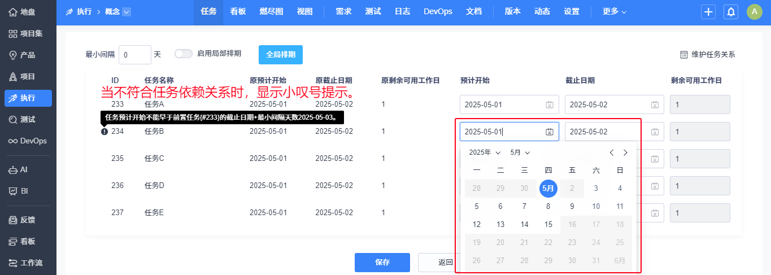Open the 燃尽图 tab
771x275 pixels.
[x=271, y=12]
